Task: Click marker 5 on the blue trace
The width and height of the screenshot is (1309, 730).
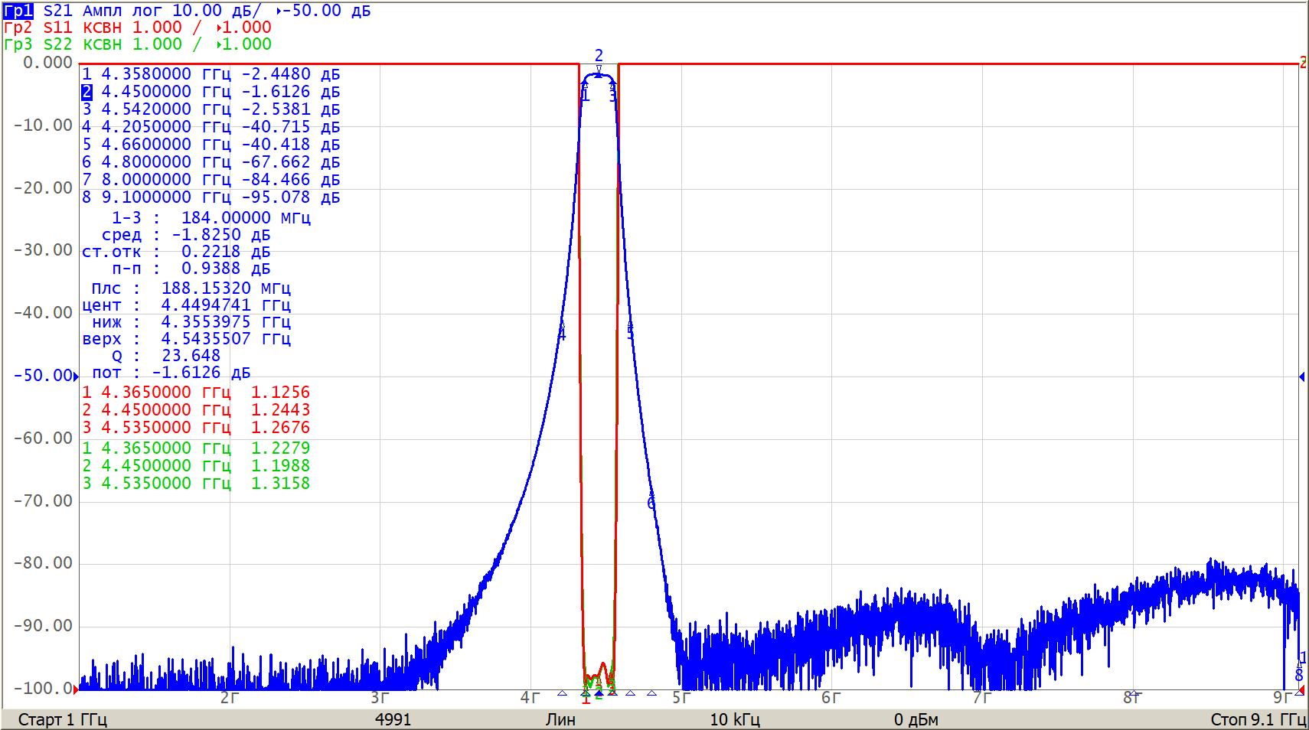Action: point(630,331)
